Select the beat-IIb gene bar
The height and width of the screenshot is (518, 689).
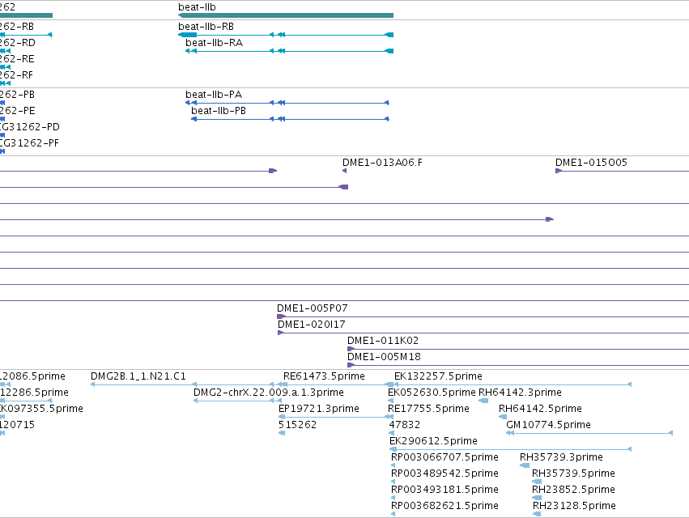tap(286, 15)
